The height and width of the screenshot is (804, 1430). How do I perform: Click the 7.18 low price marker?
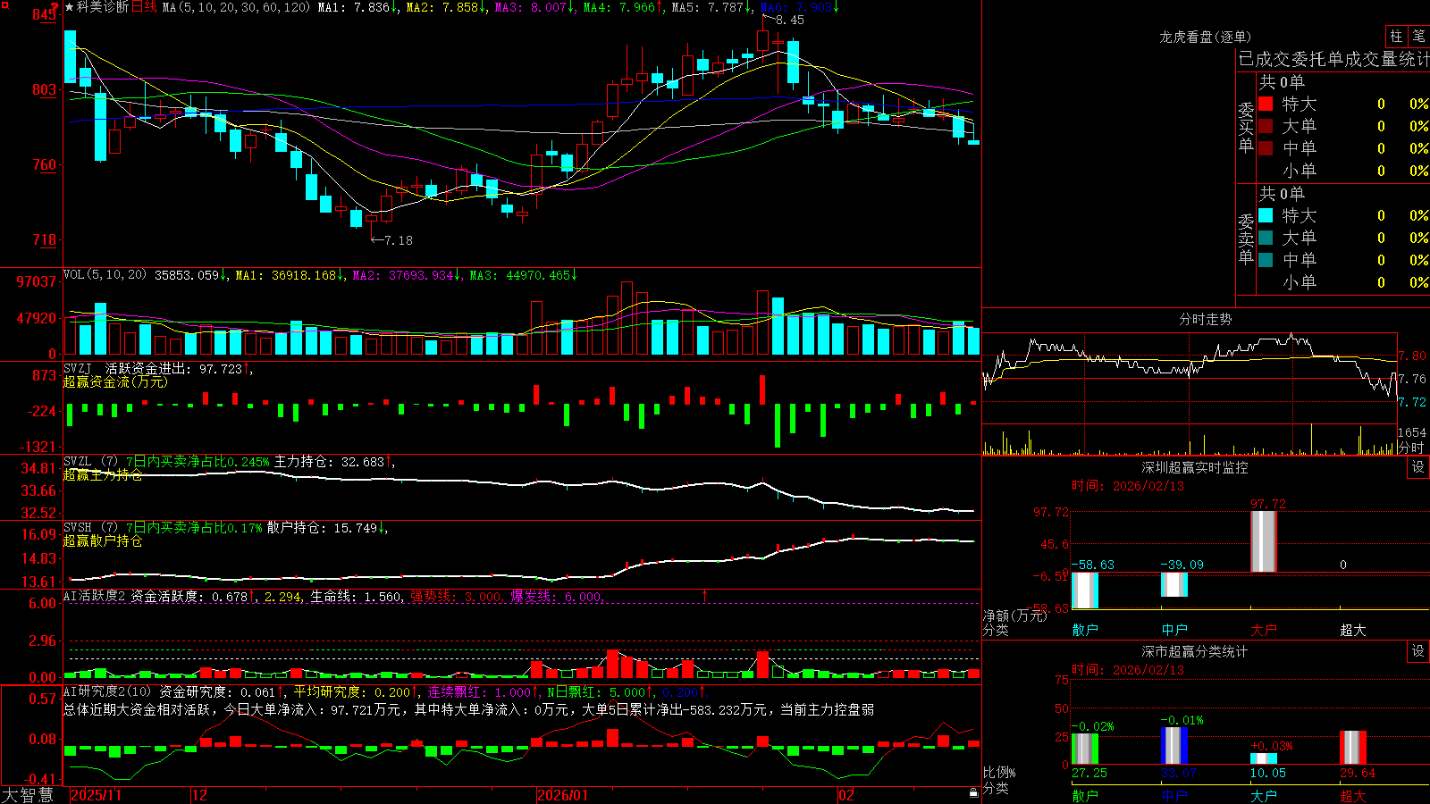pyautogui.click(x=398, y=240)
